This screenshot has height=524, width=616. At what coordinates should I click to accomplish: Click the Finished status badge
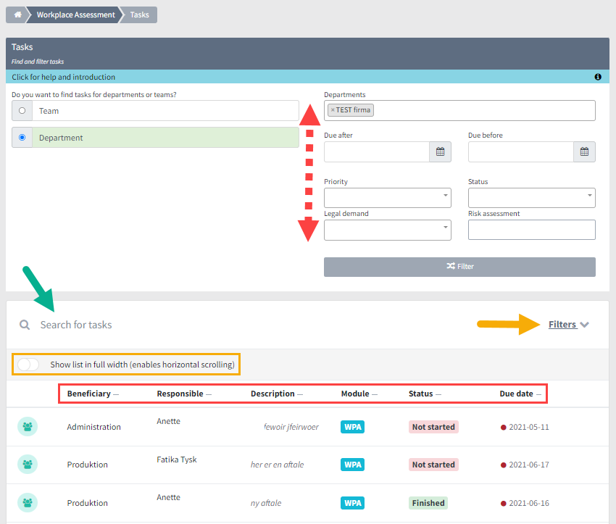point(428,503)
